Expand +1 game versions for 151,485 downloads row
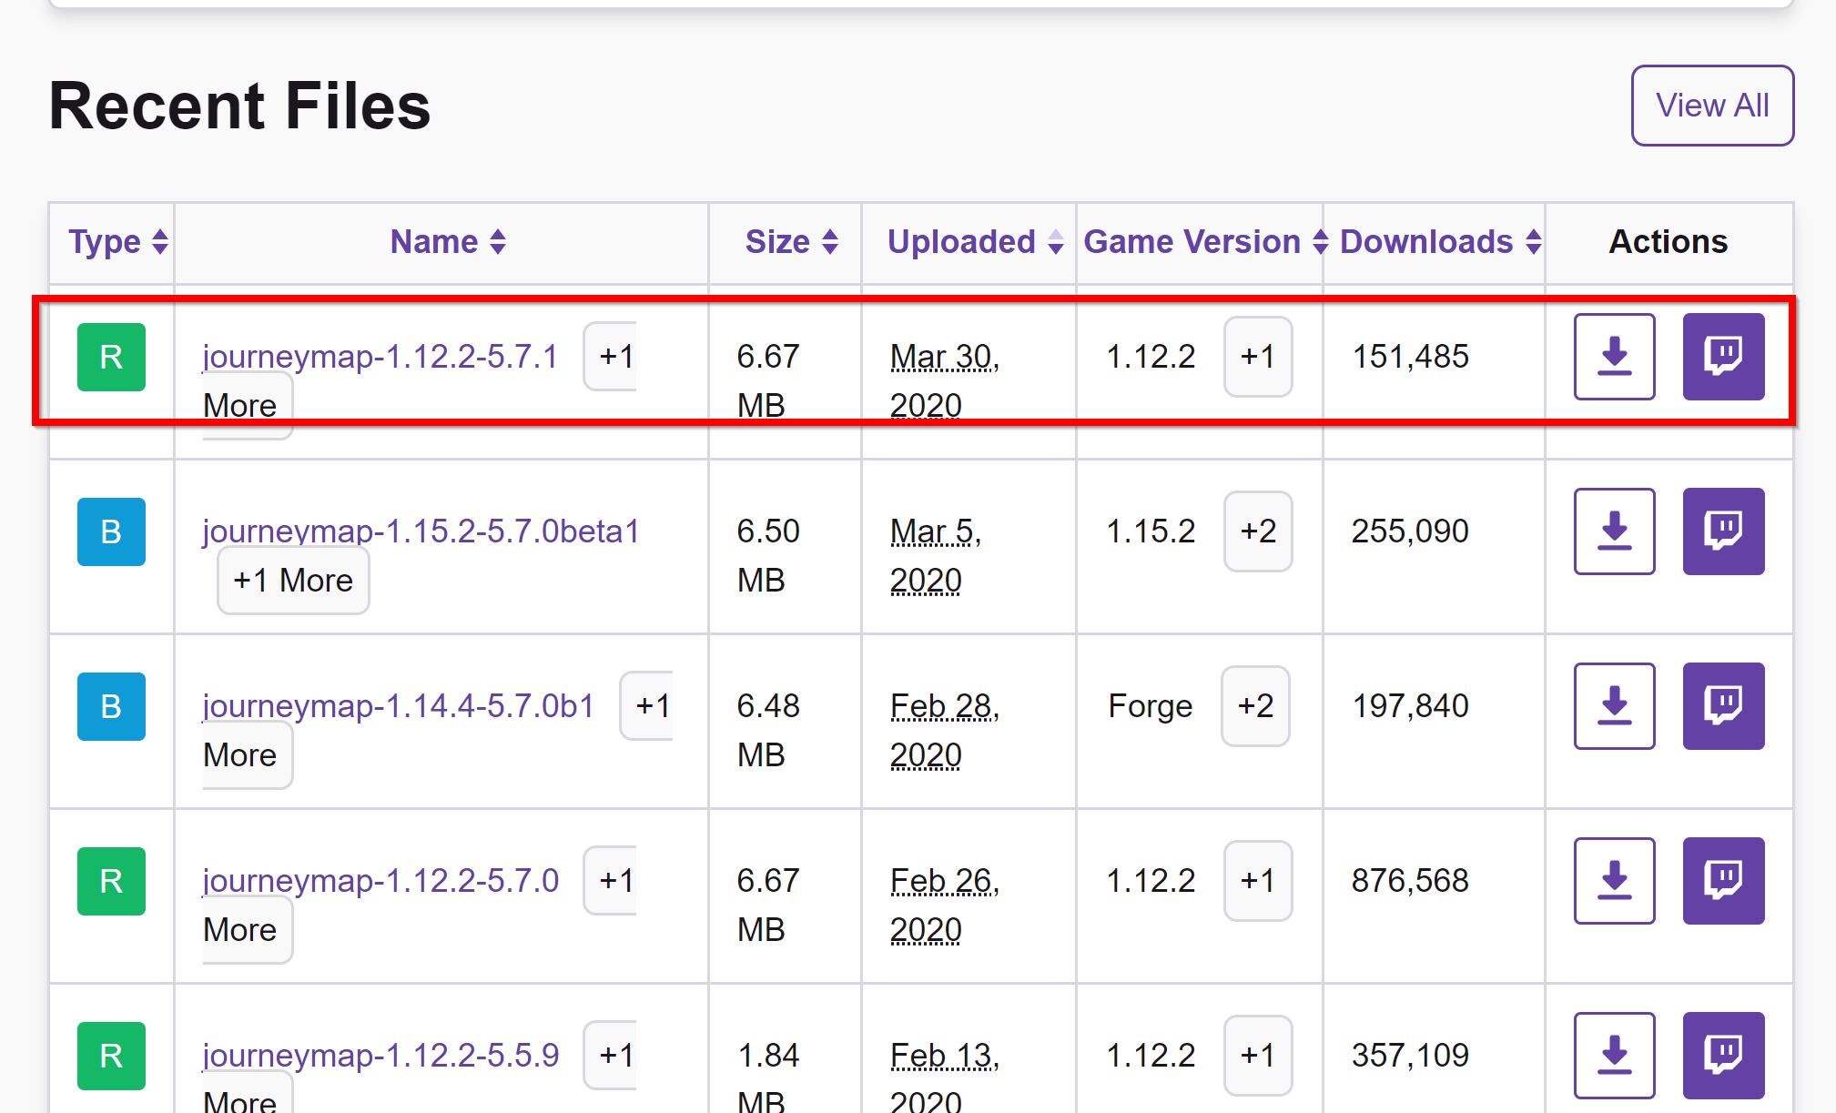The width and height of the screenshot is (1836, 1113). click(x=1258, y=357)
